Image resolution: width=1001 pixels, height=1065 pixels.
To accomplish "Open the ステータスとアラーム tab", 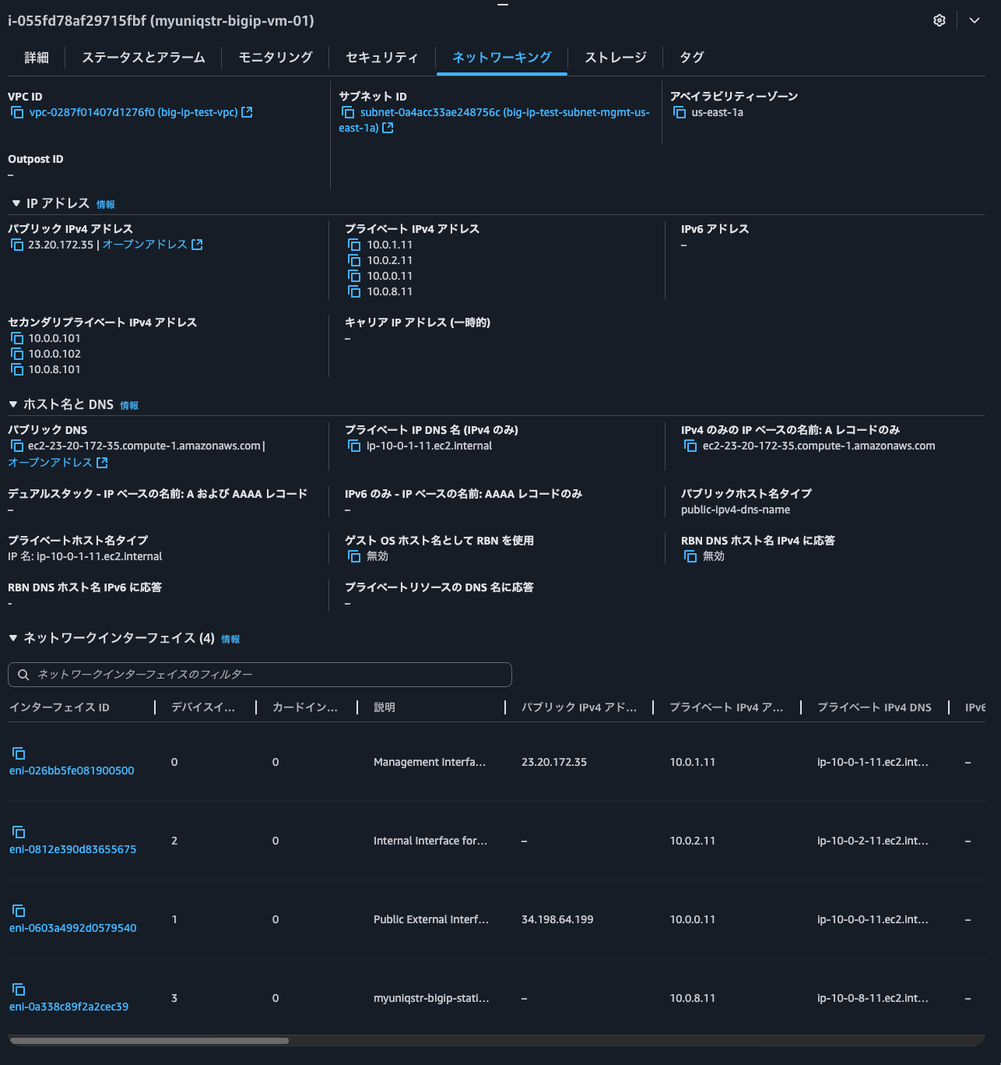I will pos(143,57).
